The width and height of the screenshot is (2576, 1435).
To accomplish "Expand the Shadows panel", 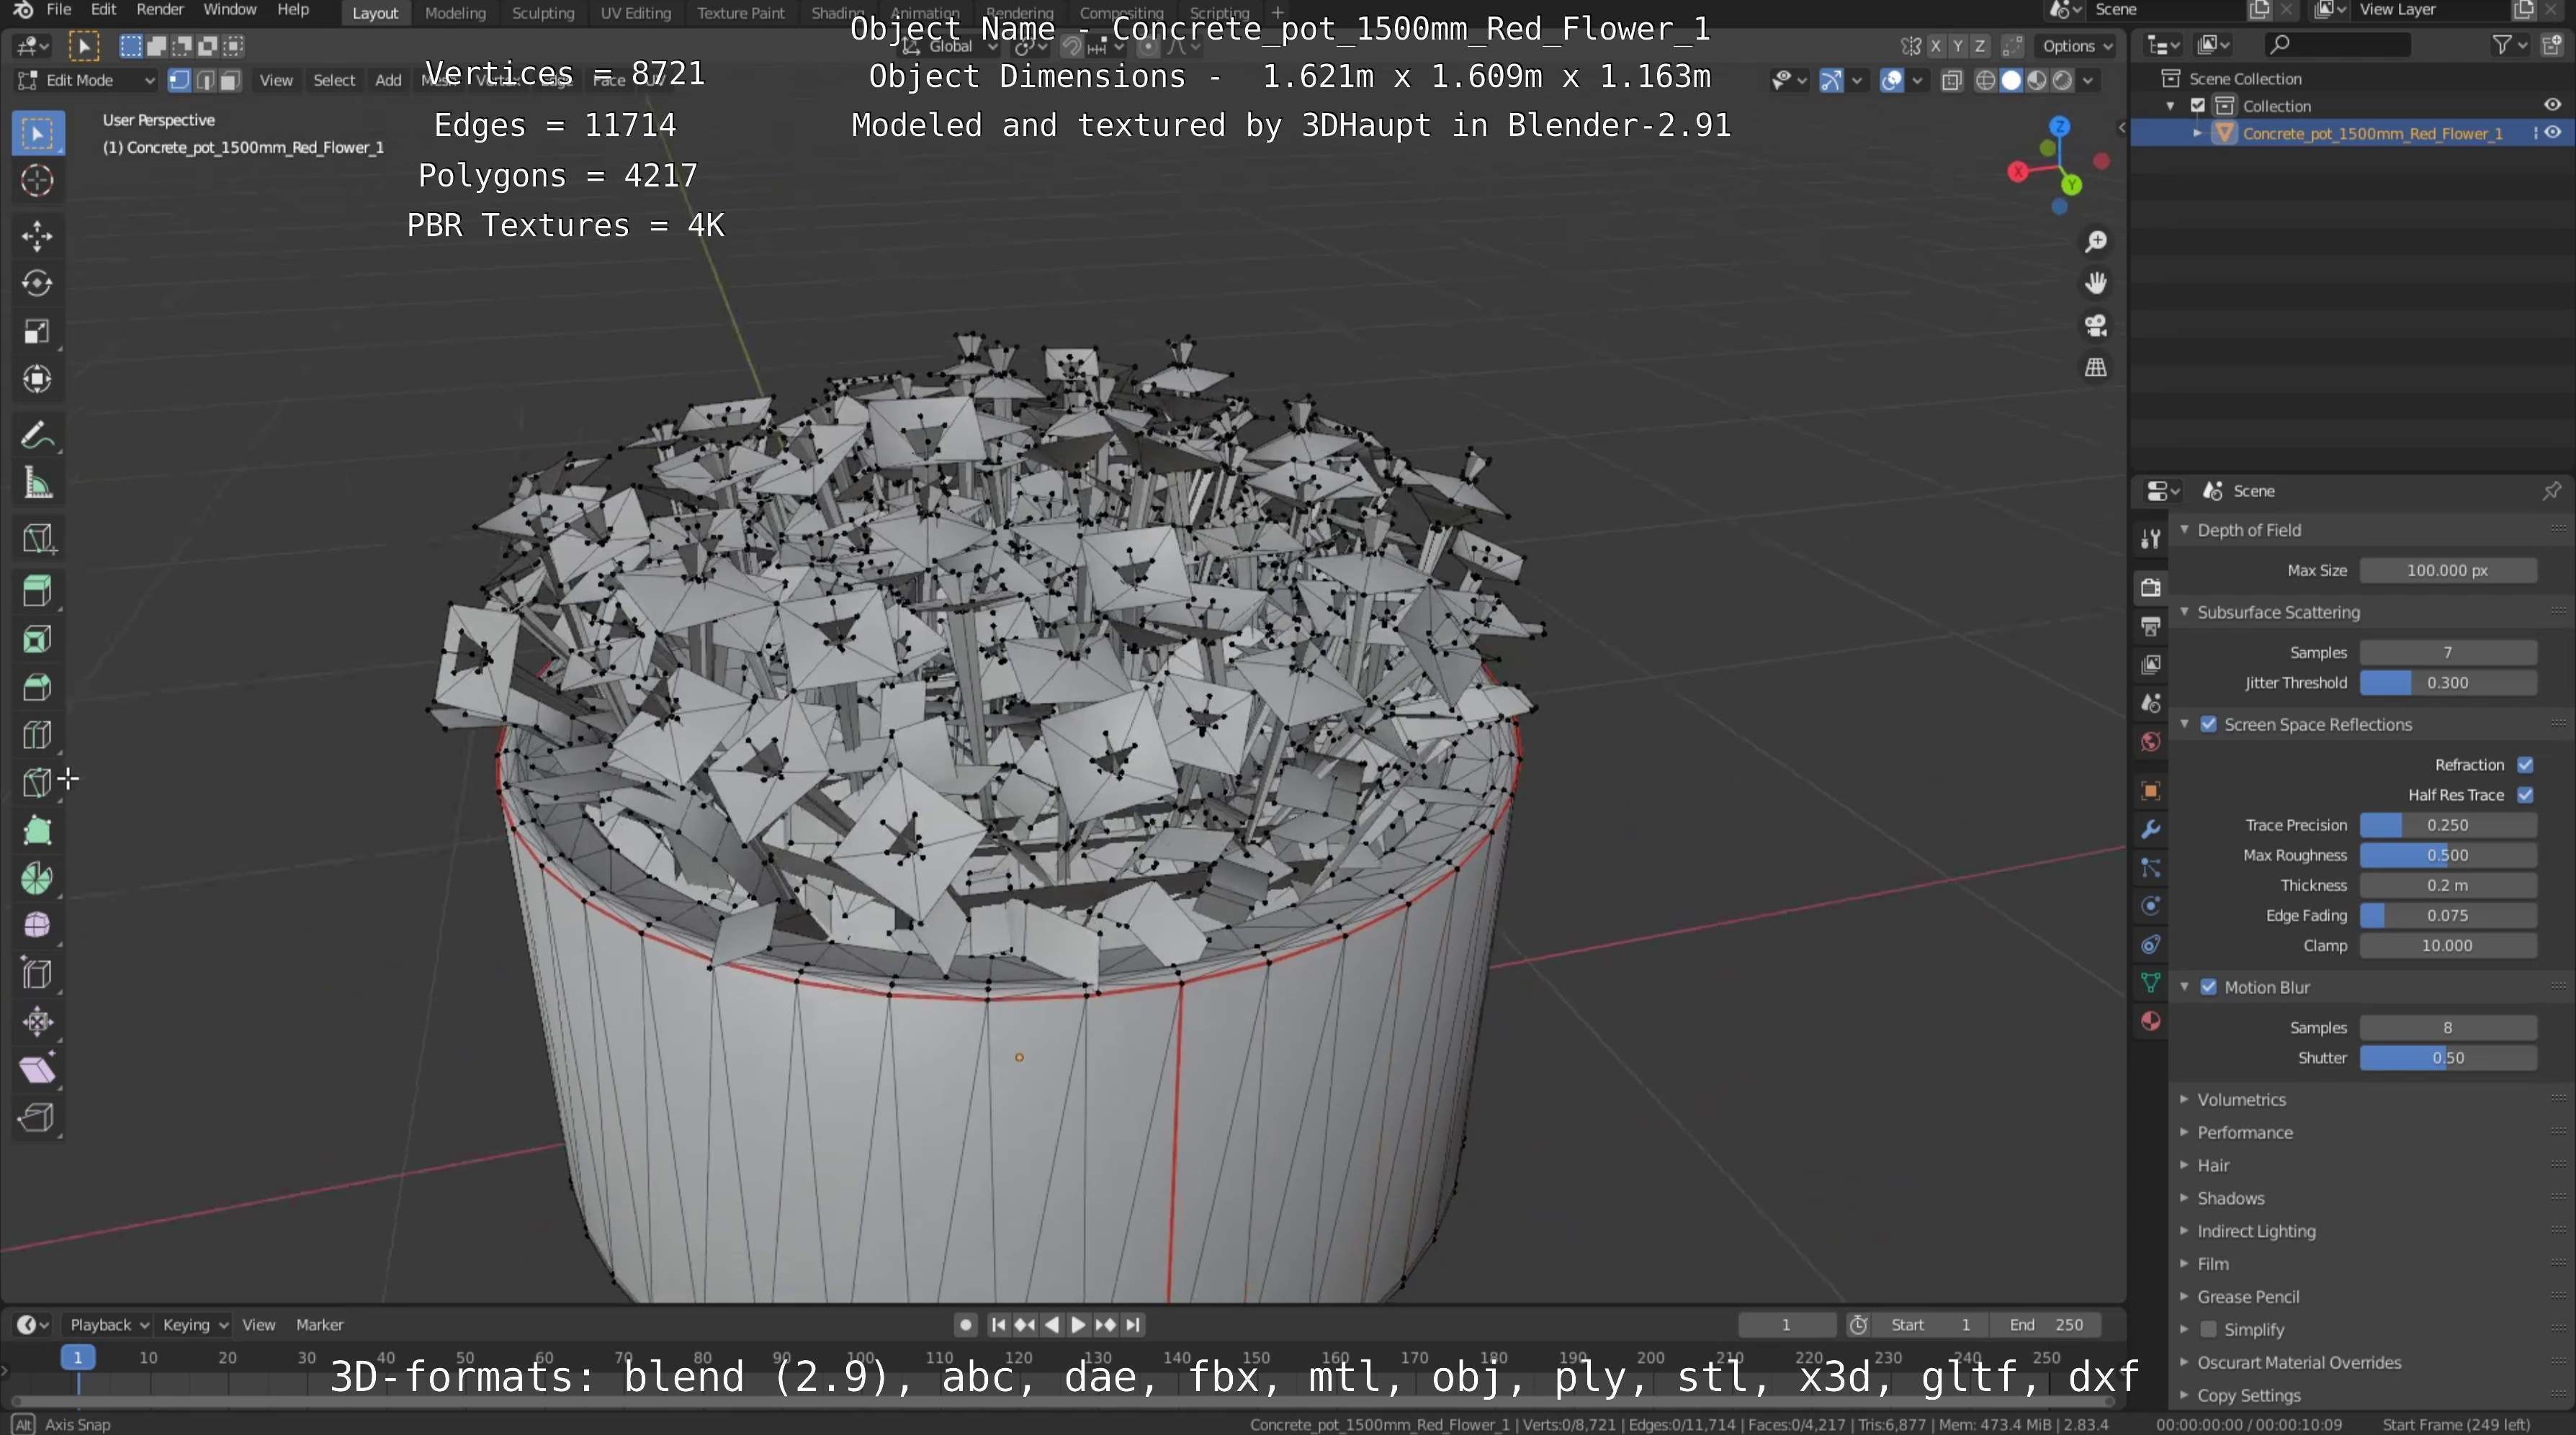I will click(2185, 1199).
